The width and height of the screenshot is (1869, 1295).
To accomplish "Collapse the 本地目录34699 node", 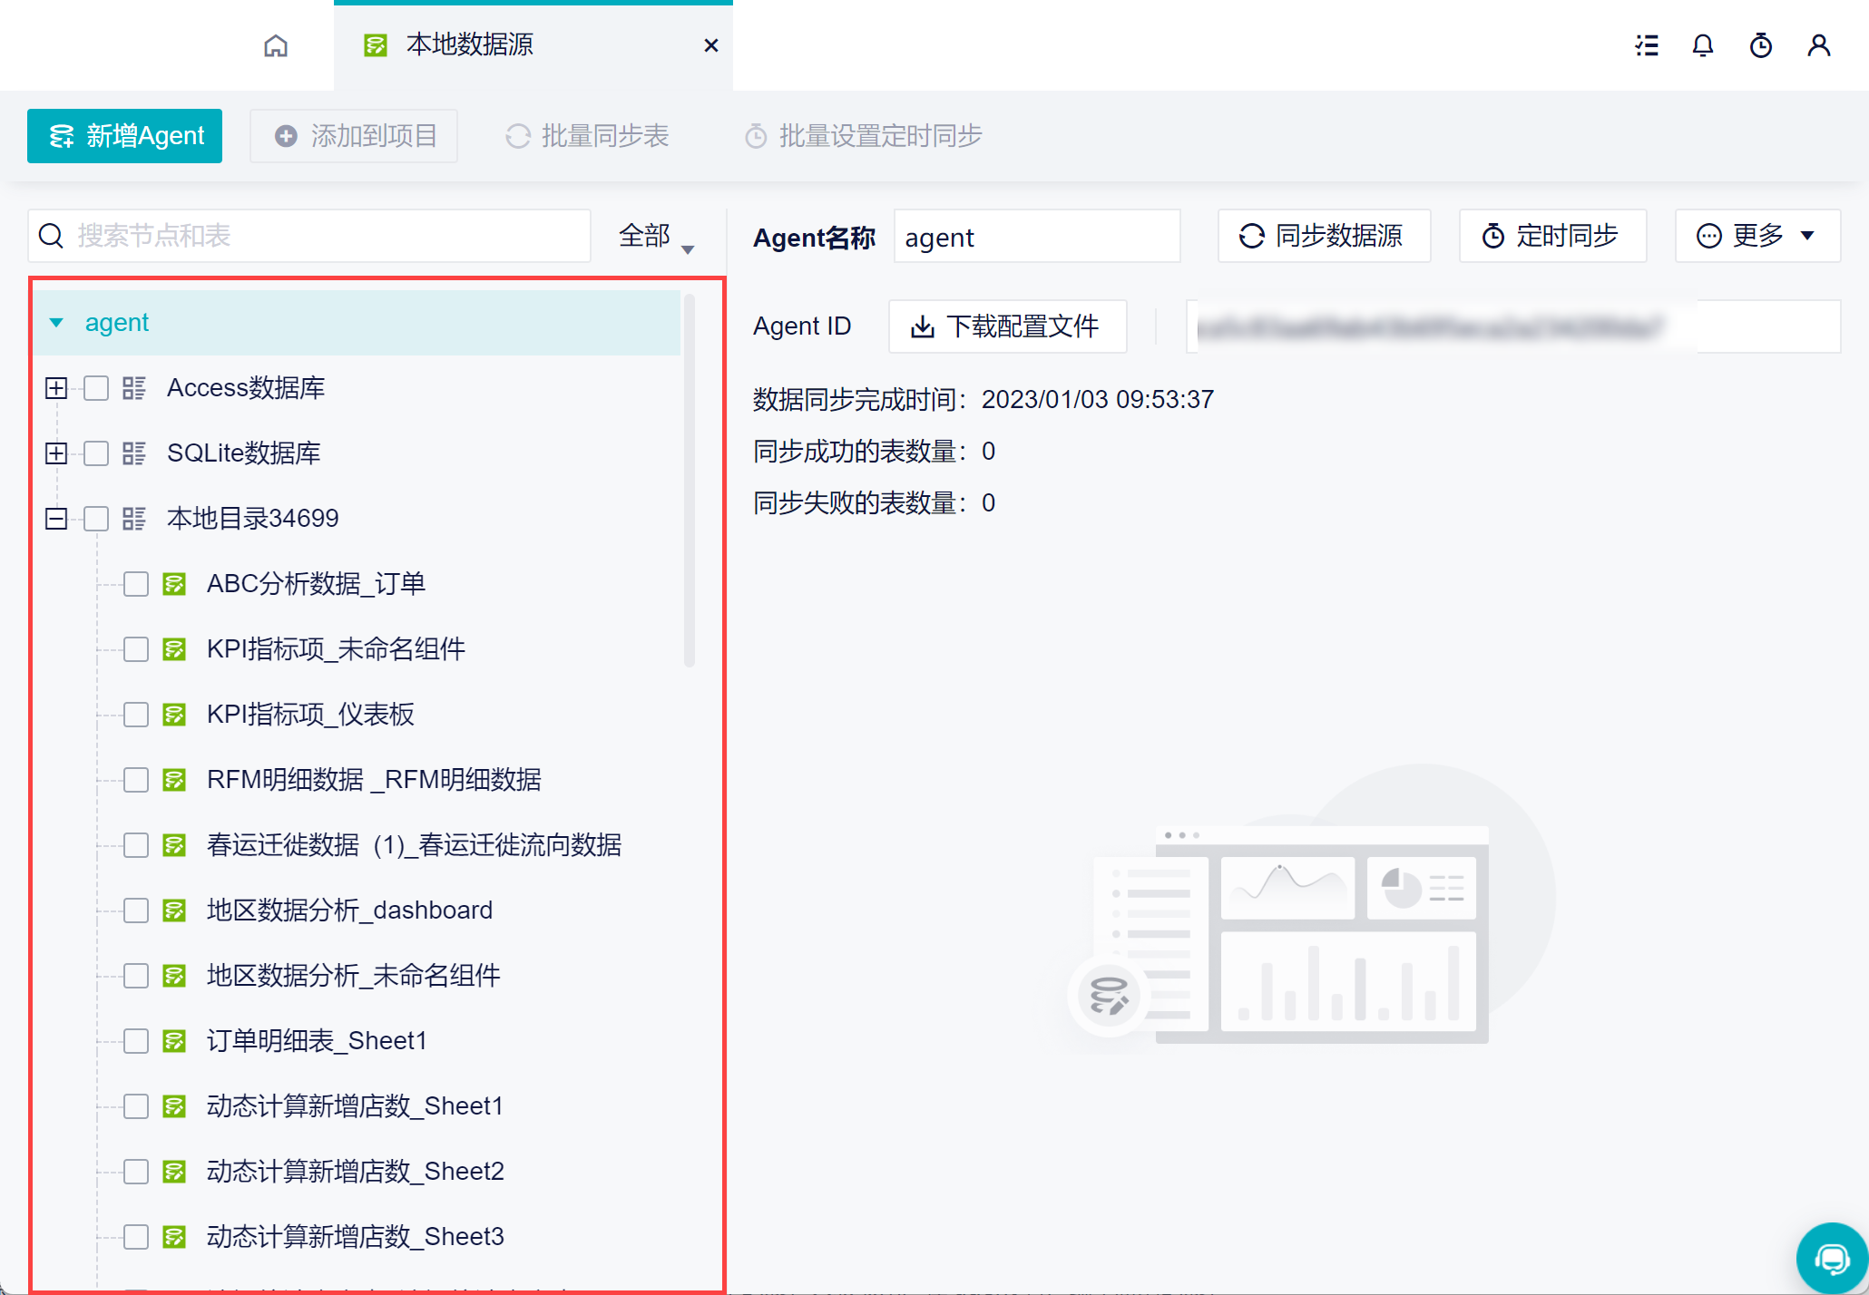I will point(56,519).
